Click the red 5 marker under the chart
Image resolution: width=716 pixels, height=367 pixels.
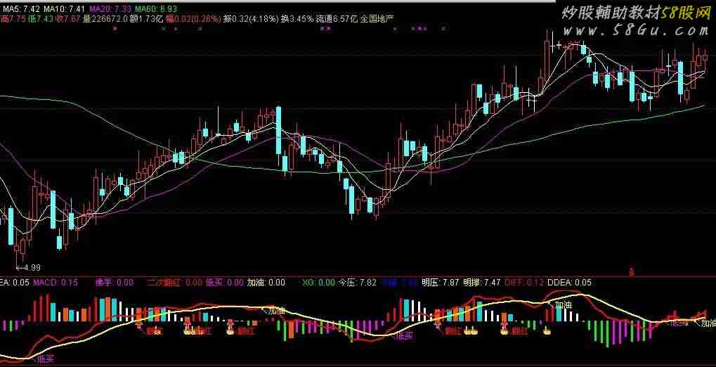(632, 272)
